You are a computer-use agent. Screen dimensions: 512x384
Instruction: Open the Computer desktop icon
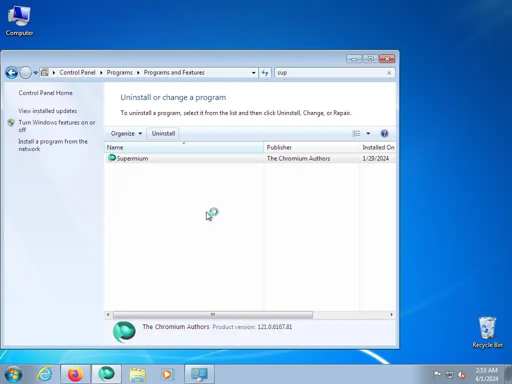tap(19, 21)
